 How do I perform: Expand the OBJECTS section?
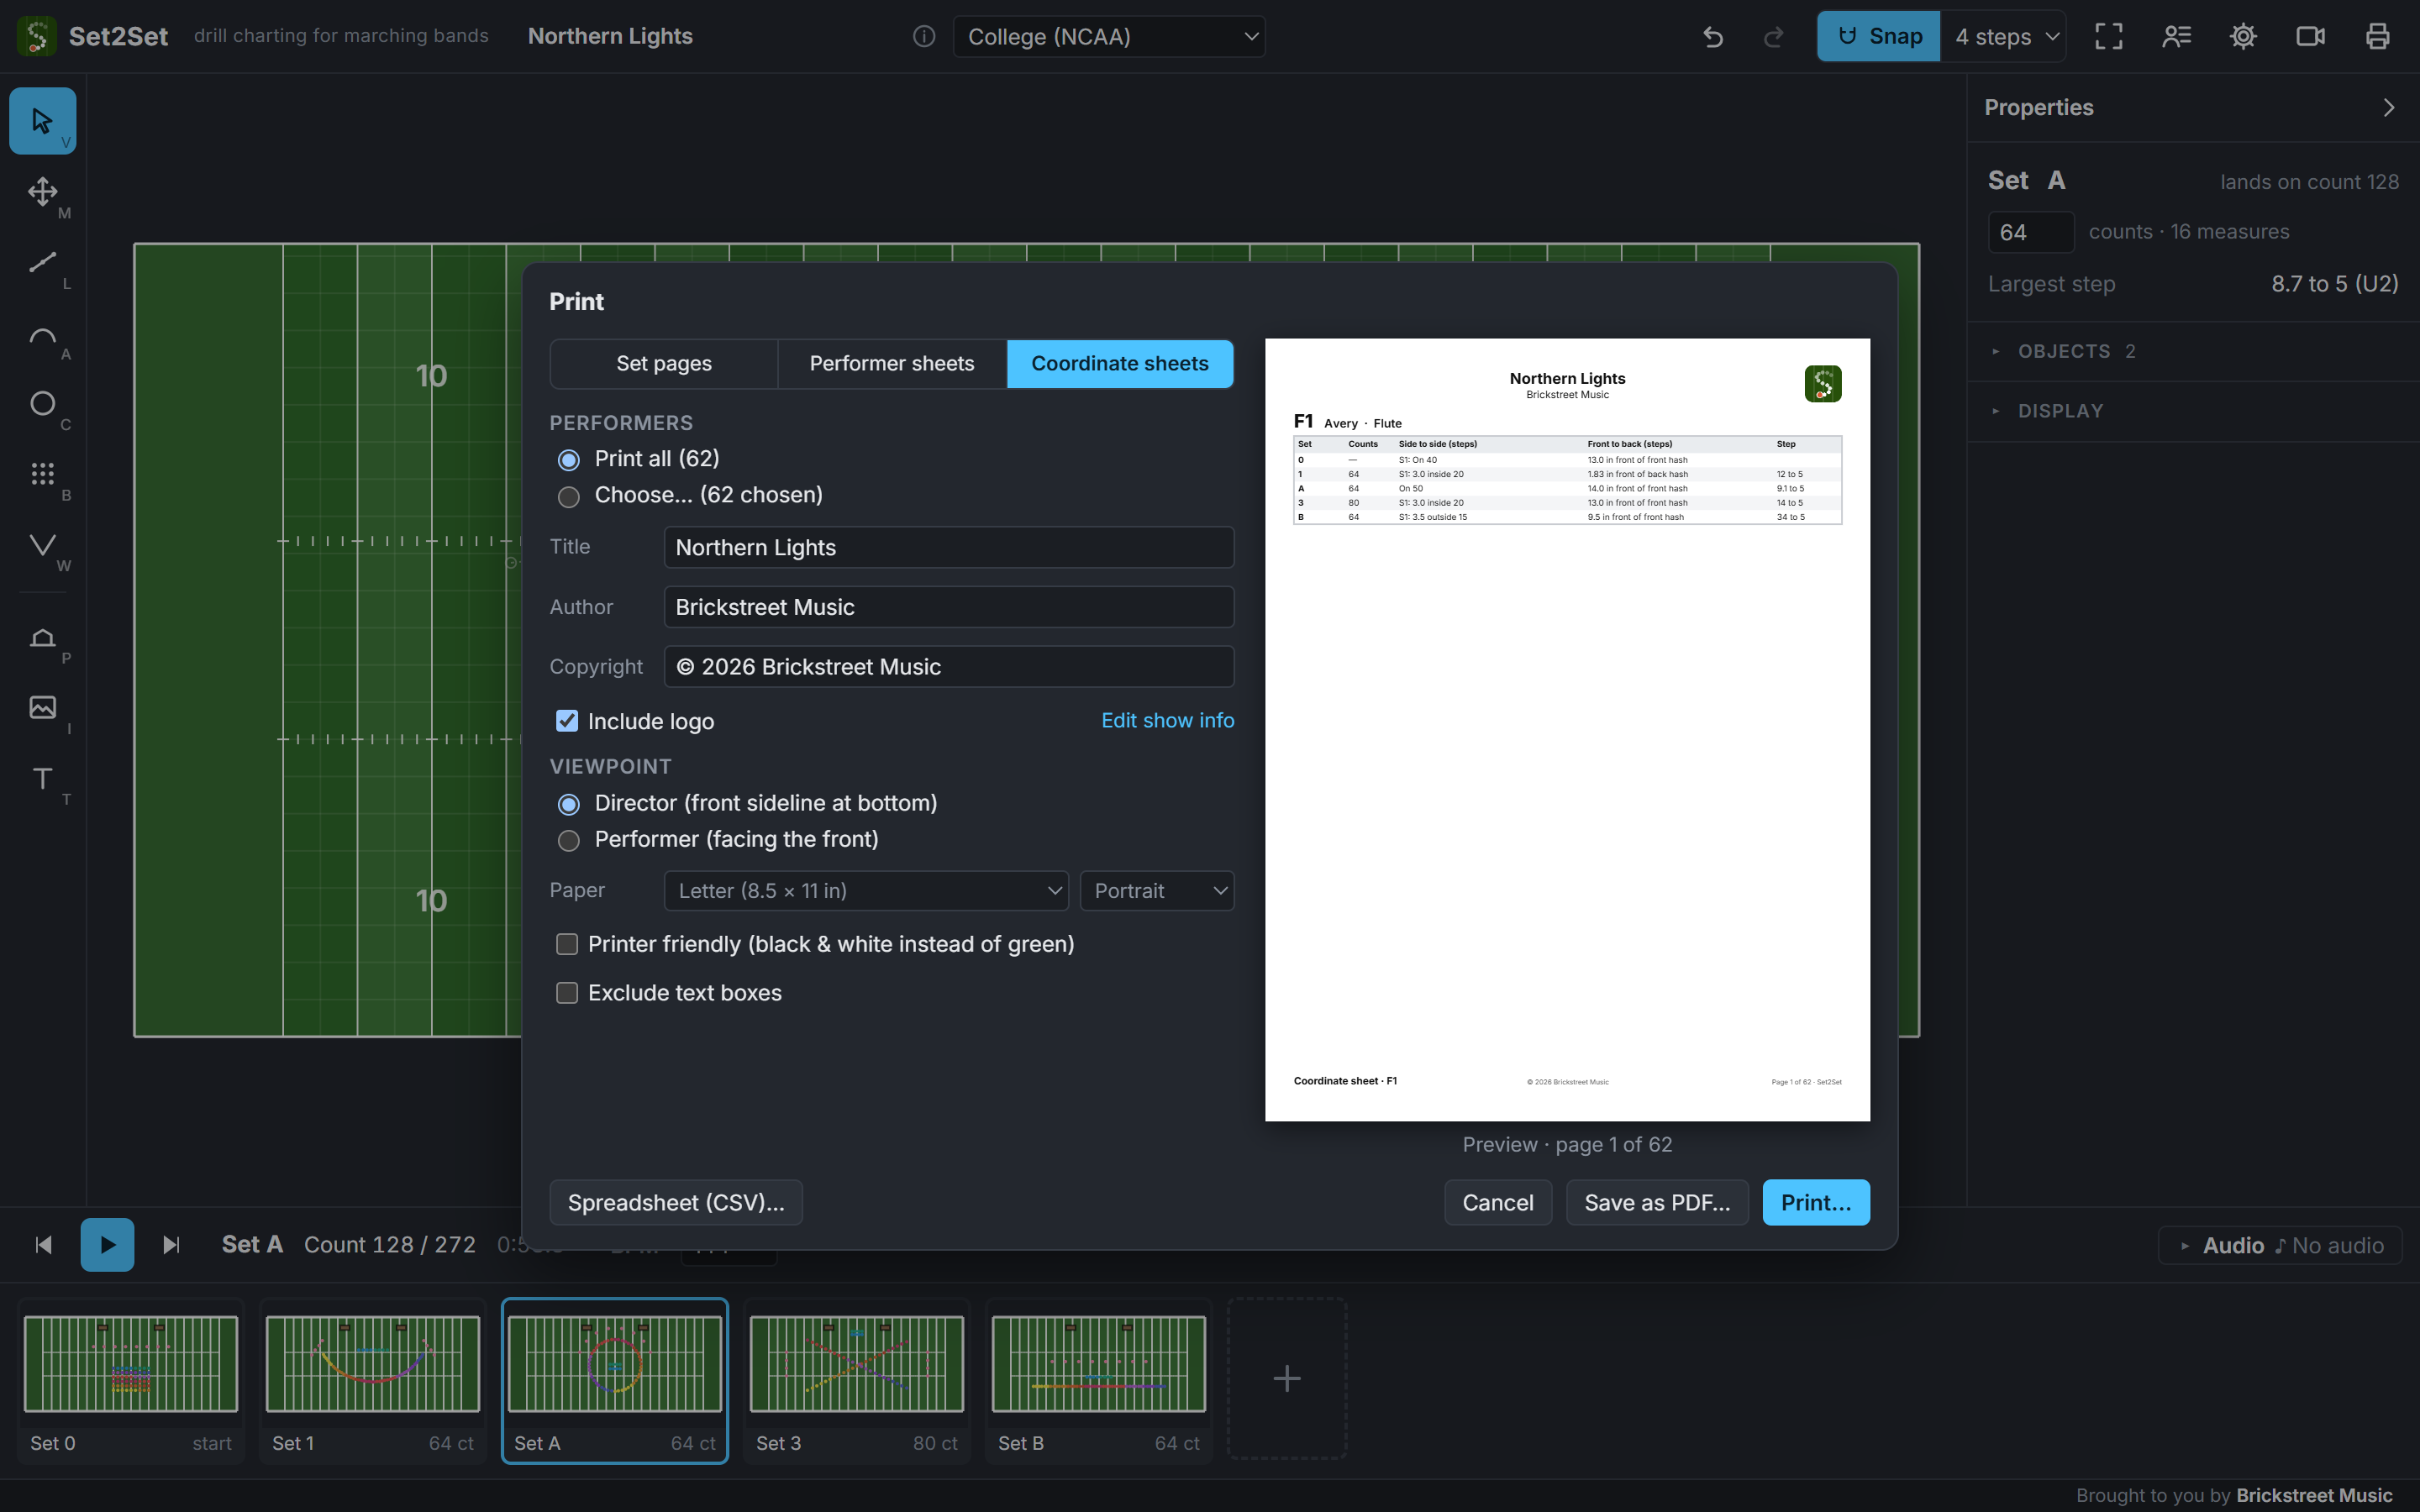[x=2194, y=351]
